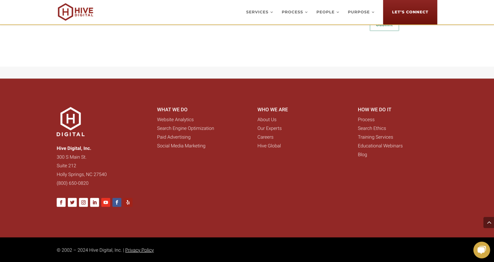Viewport: 494px width, 262px height.
Task: Open About Us link
Action: tap(267, 119)
